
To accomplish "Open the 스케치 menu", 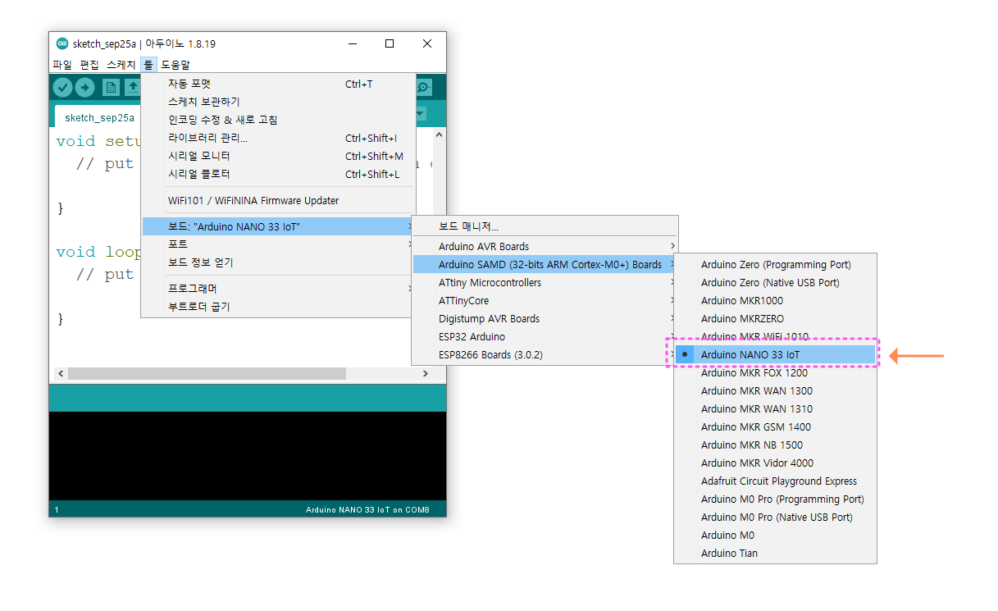I will click(x=121, y=64).
